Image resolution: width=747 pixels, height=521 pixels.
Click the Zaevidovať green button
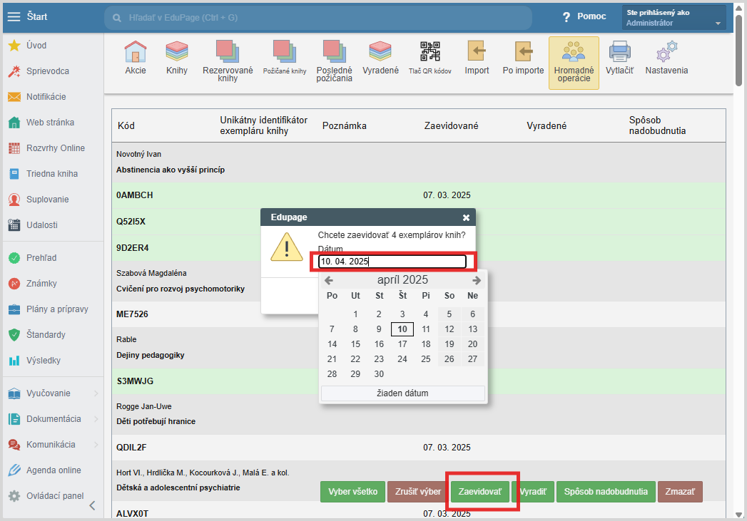coord(480,492)
